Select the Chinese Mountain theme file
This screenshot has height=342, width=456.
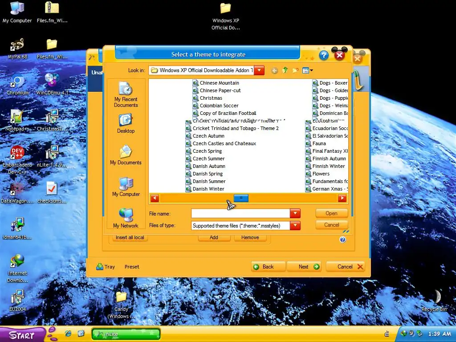point(216,83)
